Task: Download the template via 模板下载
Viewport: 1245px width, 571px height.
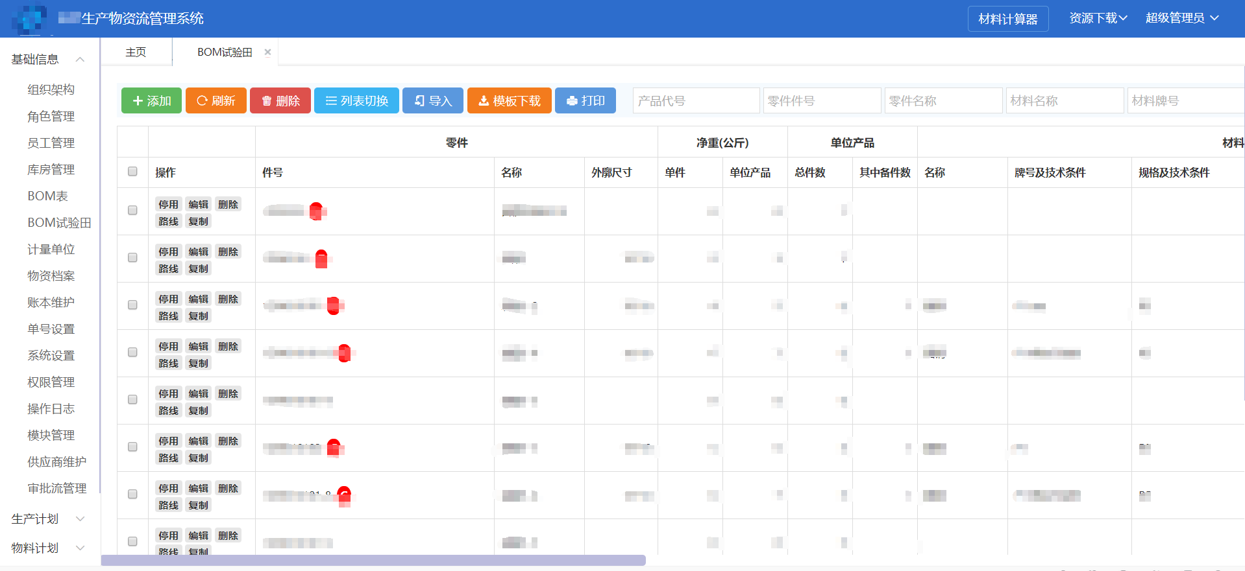Action: coord(509,101)
